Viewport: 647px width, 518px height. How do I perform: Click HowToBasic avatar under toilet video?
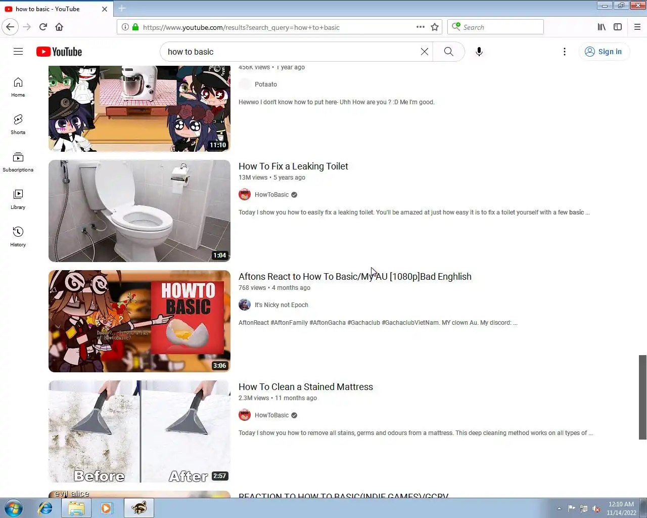click(245, 195)
